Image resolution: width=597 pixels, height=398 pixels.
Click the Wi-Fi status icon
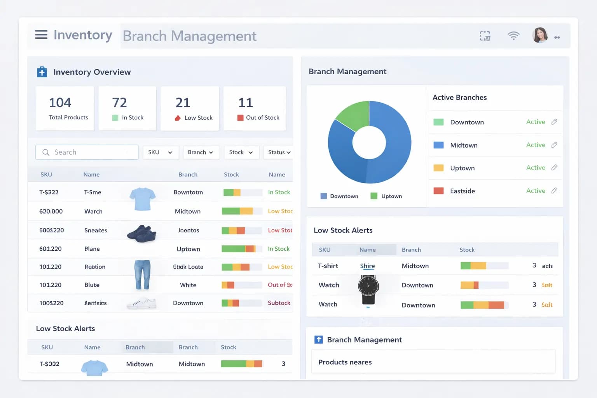(513, 35)
